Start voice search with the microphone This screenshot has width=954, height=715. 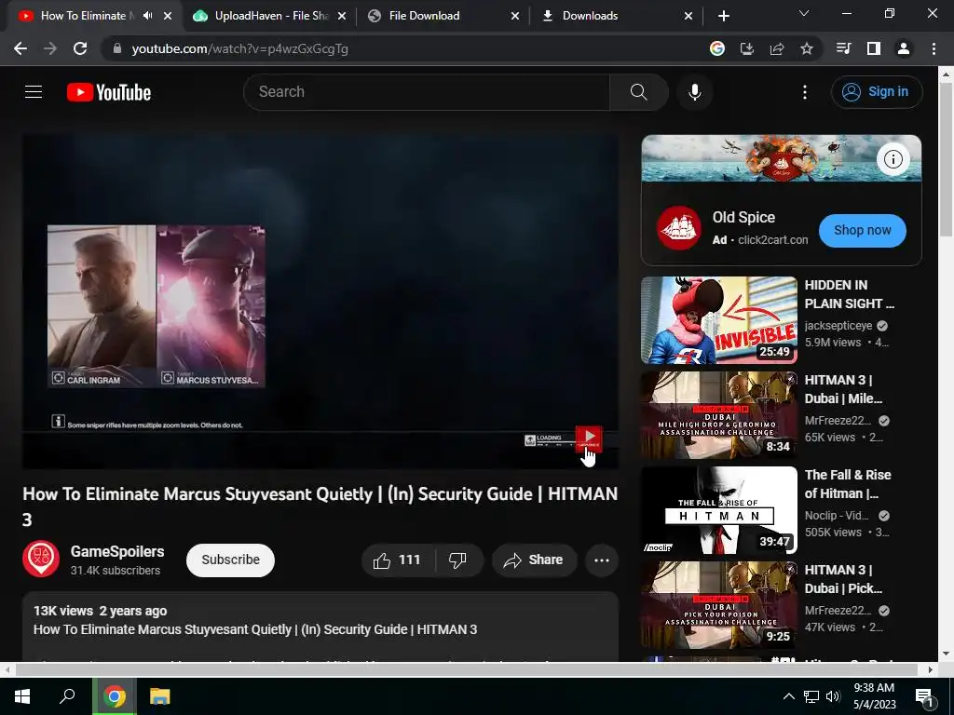[x=694, y=92]
